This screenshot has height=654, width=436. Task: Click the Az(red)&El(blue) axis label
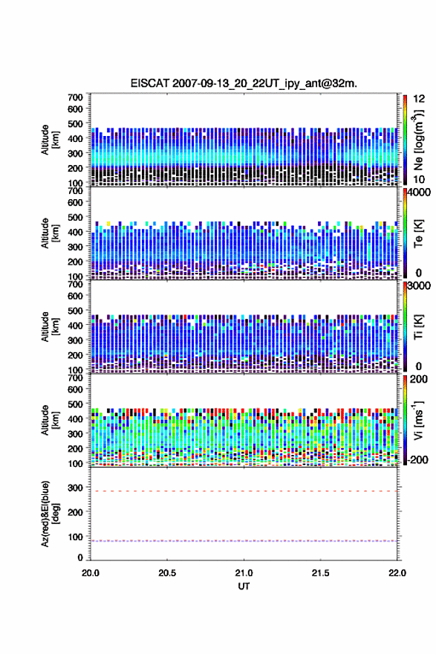click(50, 514)
